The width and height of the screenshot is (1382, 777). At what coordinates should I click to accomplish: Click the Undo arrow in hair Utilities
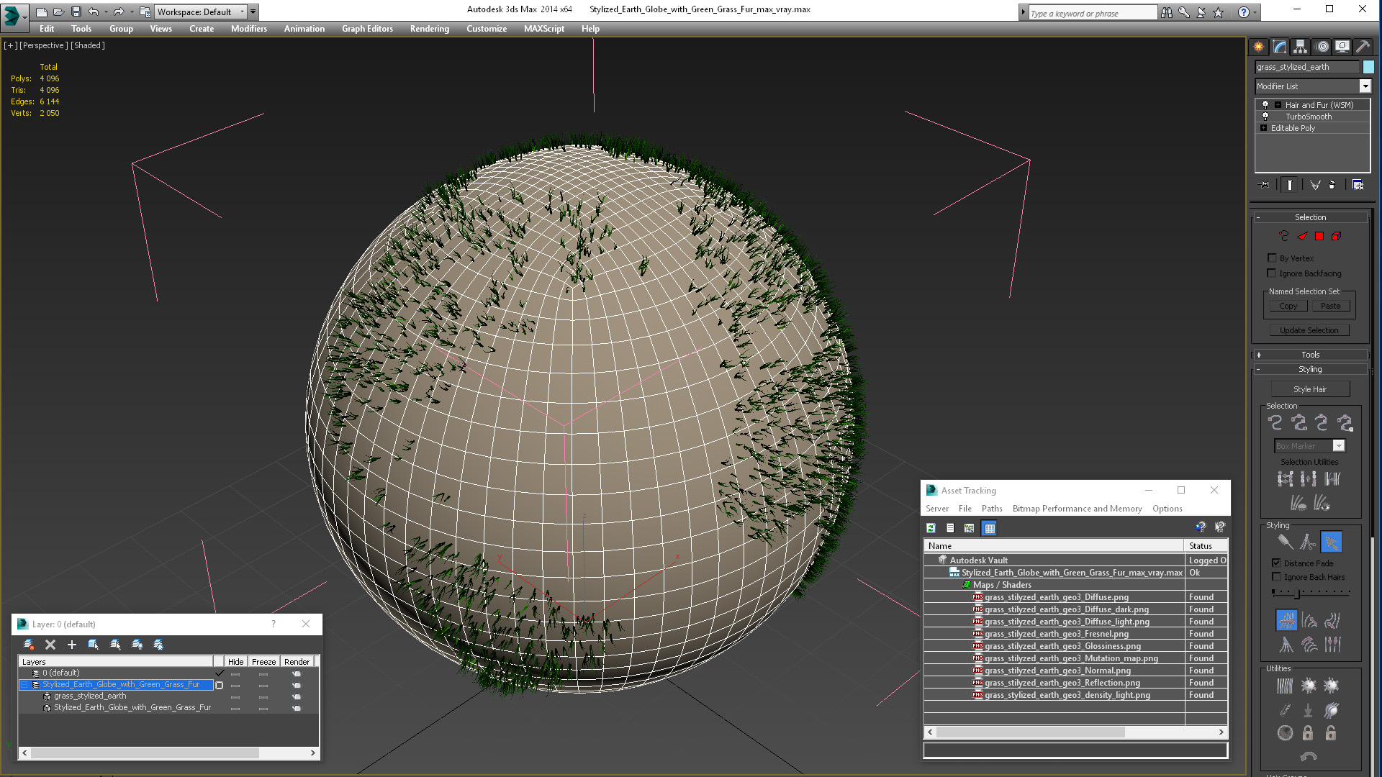pos(1309,756)
